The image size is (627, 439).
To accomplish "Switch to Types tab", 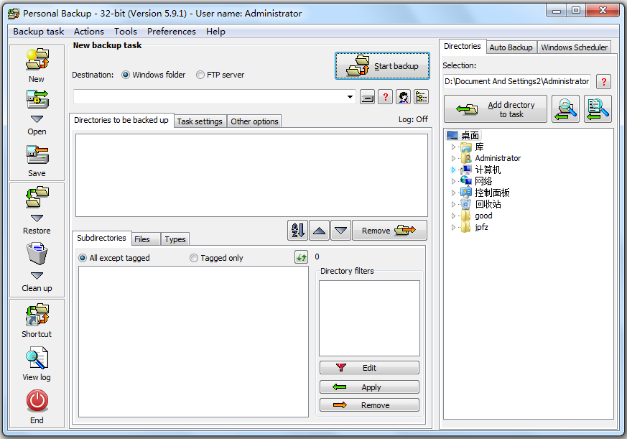I will [175, 239].
